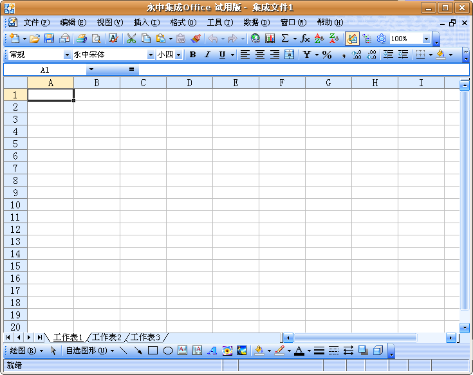This screenshot has height=375, width=473.
Task: Click the = formula button
Action: point(131,69)
